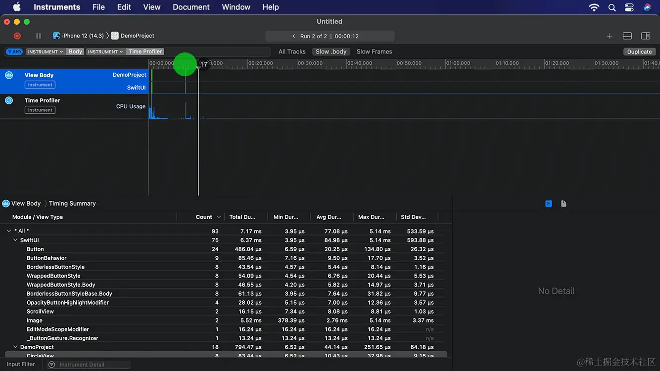Switch to the All Tracks tab
This screenshot has height=371, width=660.
pos(292,51)
